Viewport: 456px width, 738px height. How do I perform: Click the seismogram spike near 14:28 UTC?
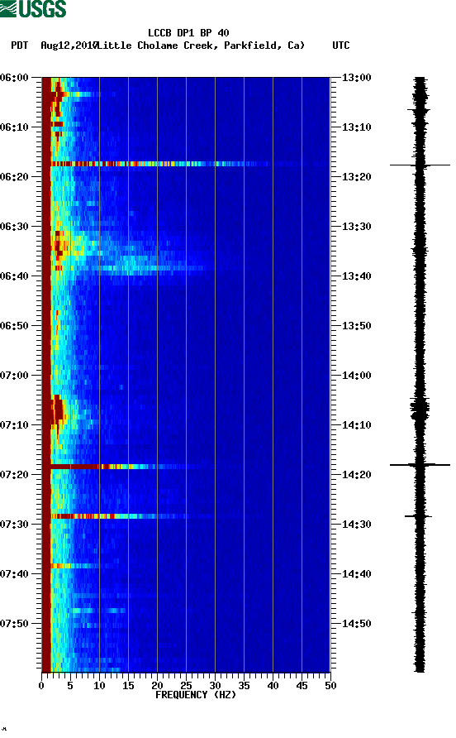418,516
